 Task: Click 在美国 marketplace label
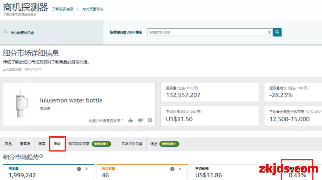click(x=45, y=108)
